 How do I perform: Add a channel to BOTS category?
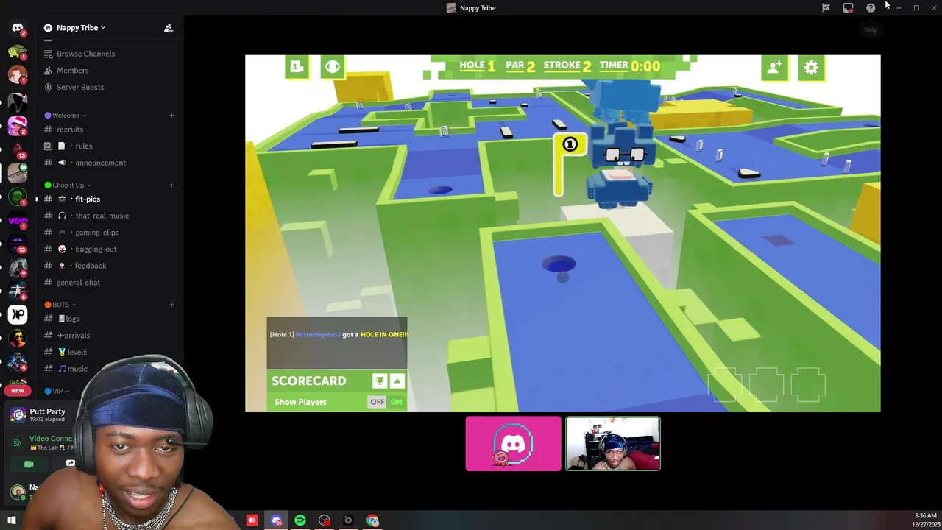[x=171, y=305]
